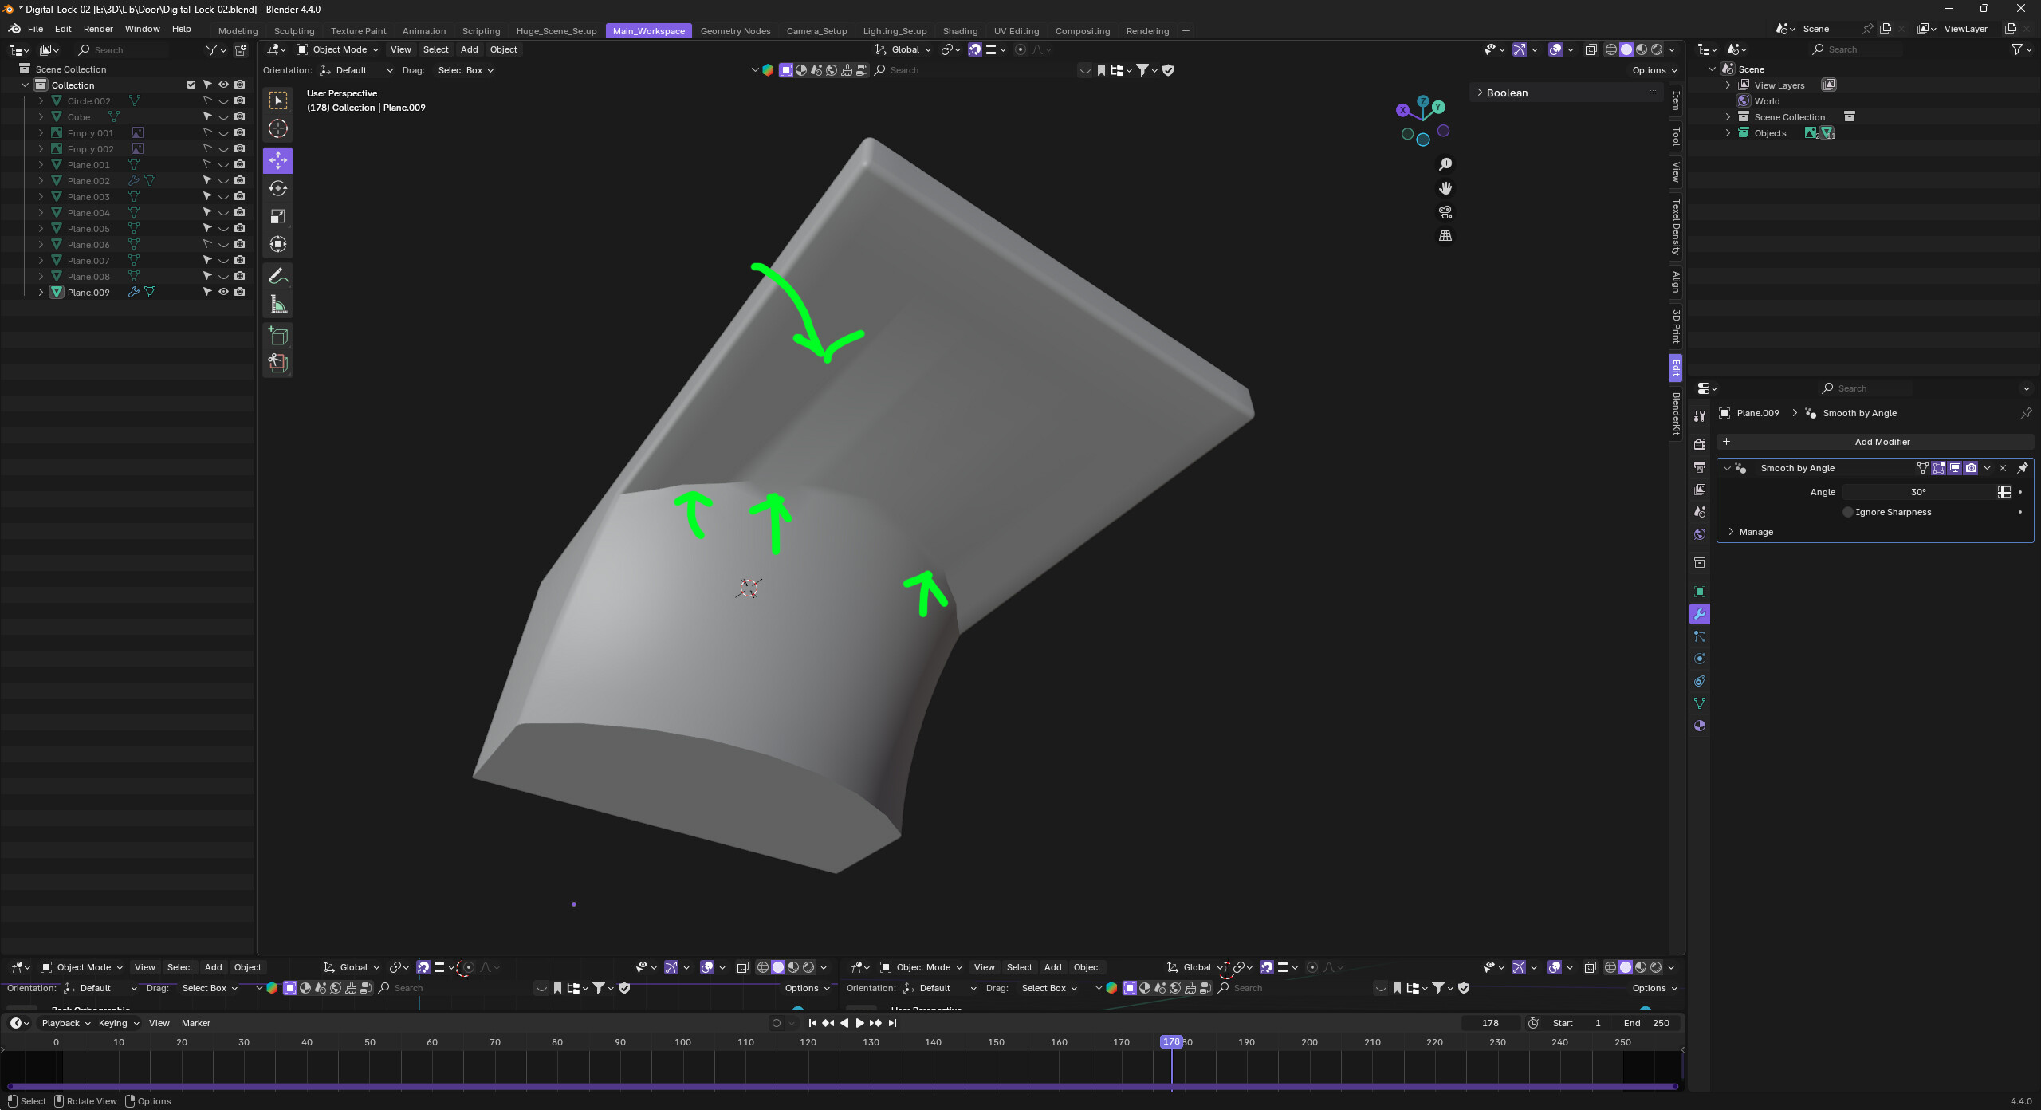Image resolution: width=2041 pixels, height=1110 pixels.
Task: Open Global transform orientation dropdown
Action: tap(904, 49)
